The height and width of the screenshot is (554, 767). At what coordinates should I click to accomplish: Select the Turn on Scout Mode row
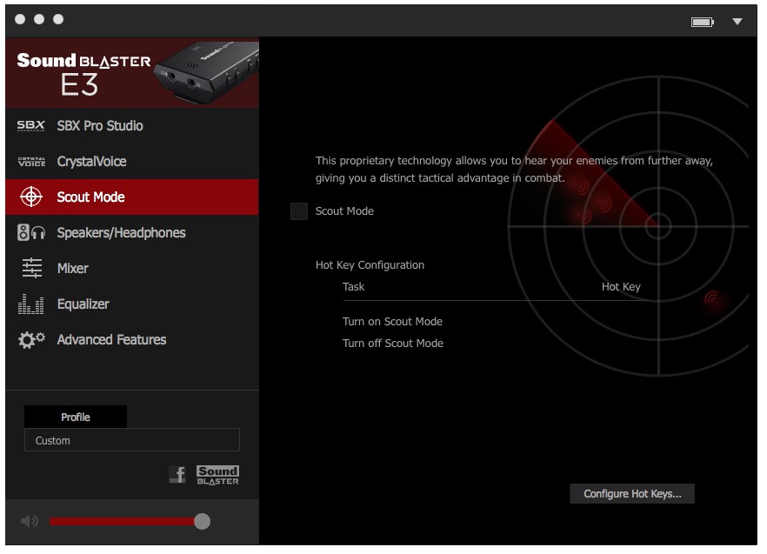coord(392,322)
